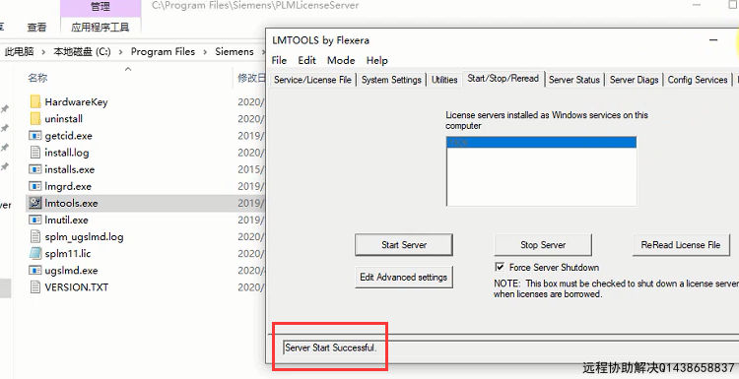Click the VERSION.TXT file icon
739x379 pixels.
point(35,287)
